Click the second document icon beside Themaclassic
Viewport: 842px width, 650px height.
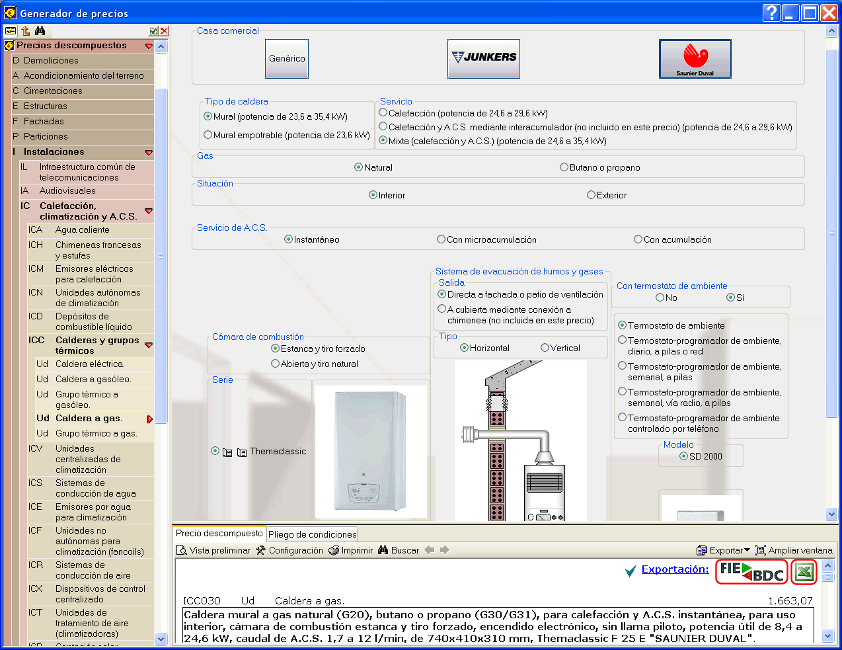click(242, 452)
